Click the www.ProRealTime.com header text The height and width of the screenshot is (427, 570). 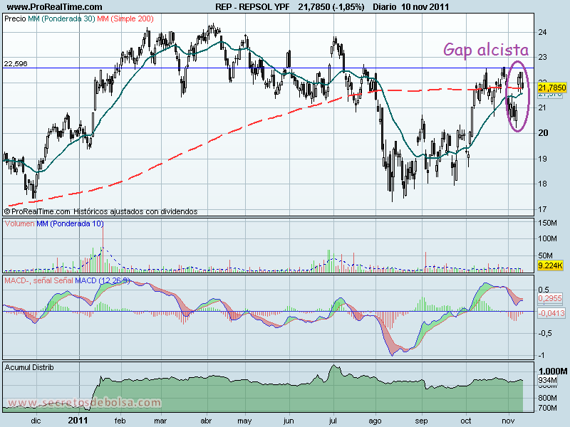pos(55,6)
